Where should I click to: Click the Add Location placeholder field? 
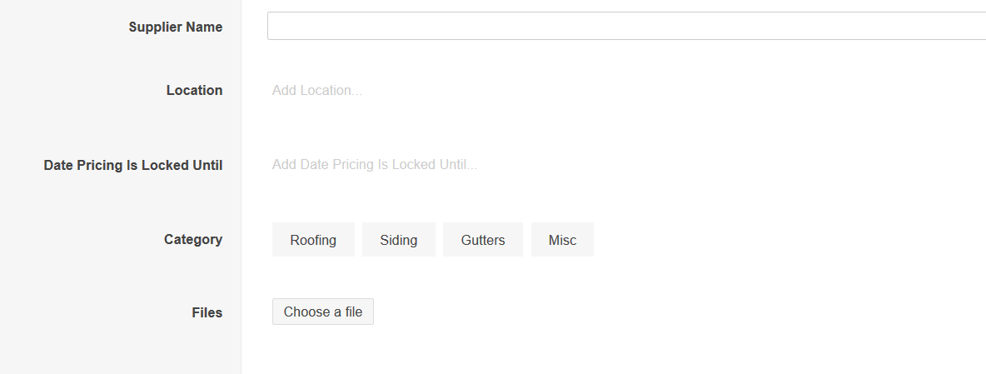tap(317, 90)
